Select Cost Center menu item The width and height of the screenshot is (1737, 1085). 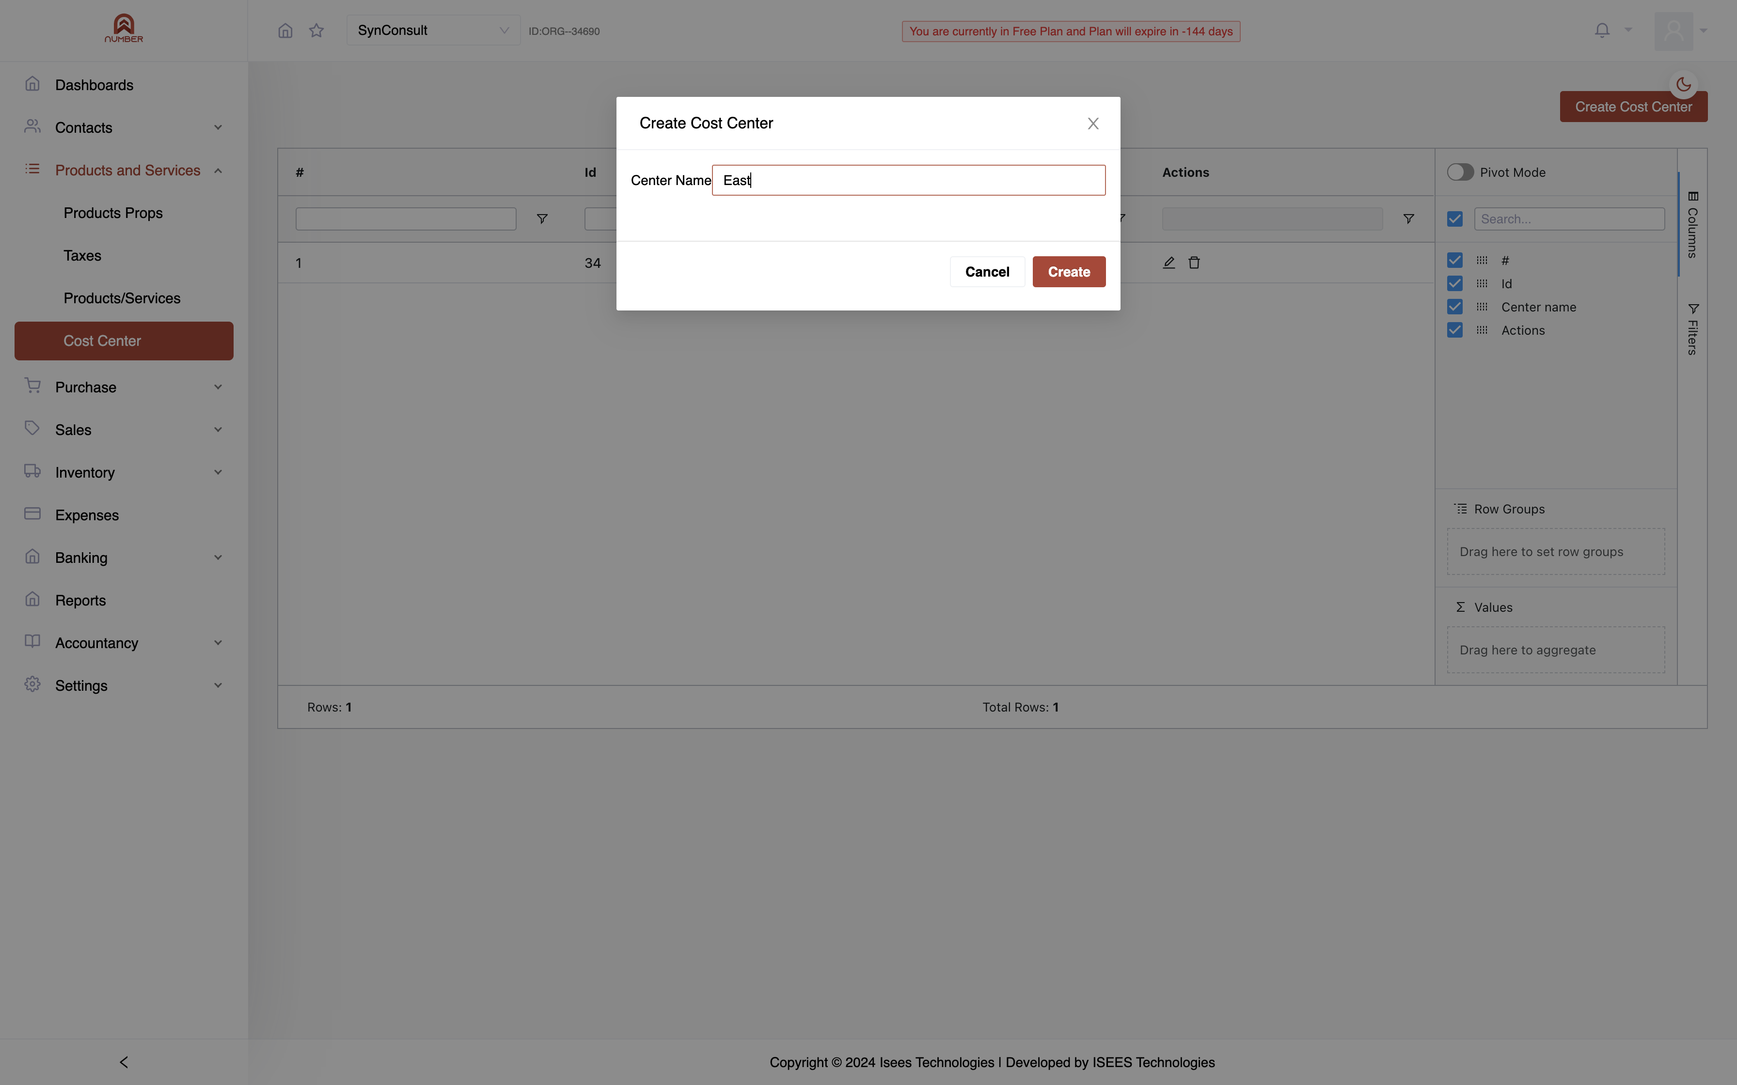click(124, 341)
